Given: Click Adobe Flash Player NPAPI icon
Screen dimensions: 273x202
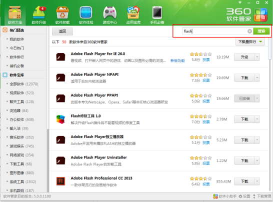Looking at the screenshot, I should (x=60, y=77).
